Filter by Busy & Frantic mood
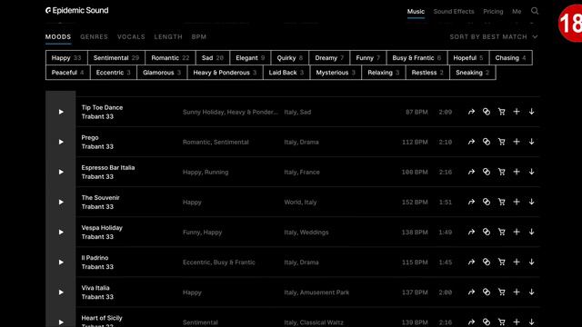The width and height of the screenshot is (582, 327). [x=416, y=58]
